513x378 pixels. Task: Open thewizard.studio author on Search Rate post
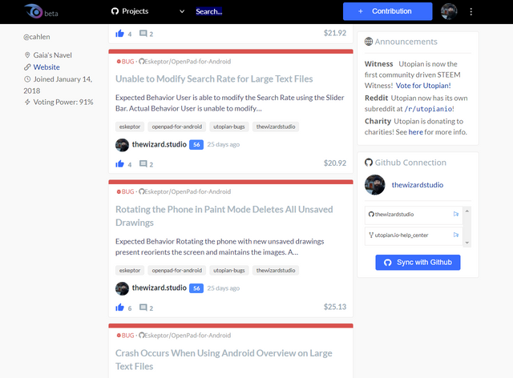(160, 144)
